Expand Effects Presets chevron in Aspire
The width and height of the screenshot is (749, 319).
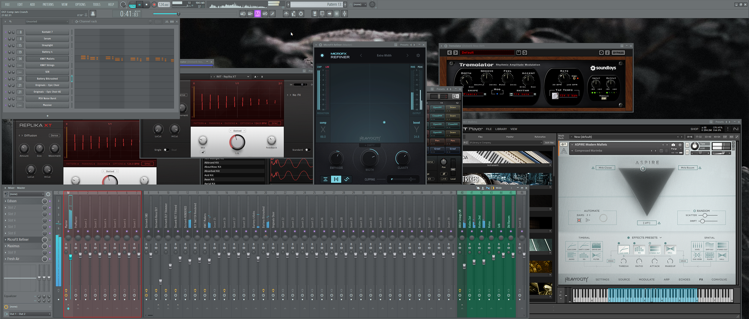(x=661, y=238)
